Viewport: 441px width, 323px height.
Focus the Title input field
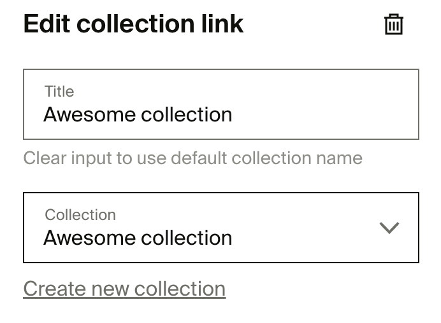(x=221, y=104)
